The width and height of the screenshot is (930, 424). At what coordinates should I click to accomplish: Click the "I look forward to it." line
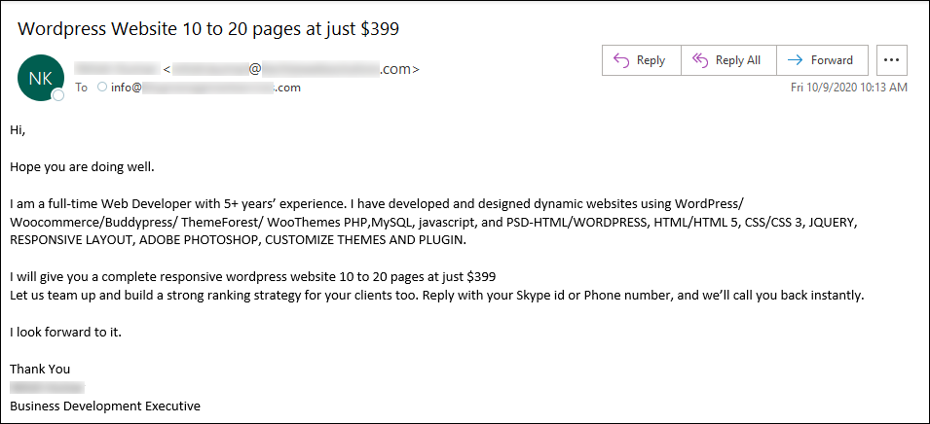tap(65, 332)
